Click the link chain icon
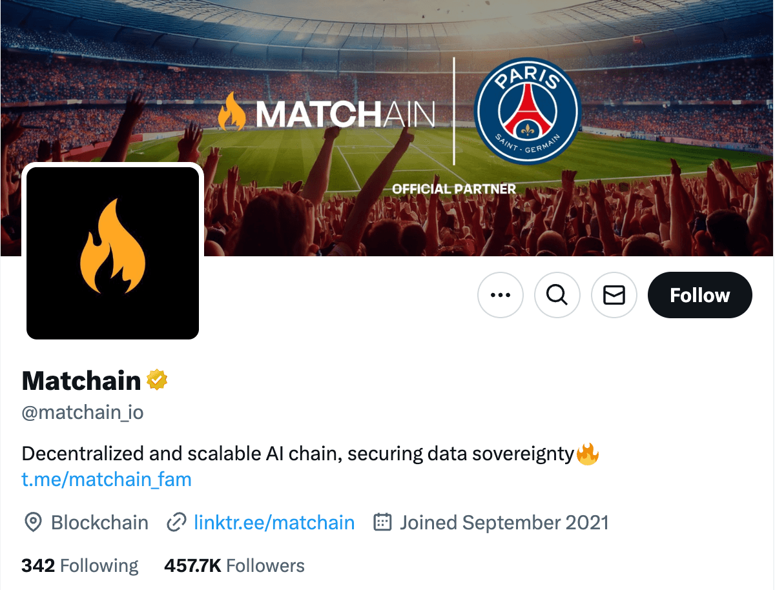Viewport: 775px width, 590px height. (x=176, y=522)
